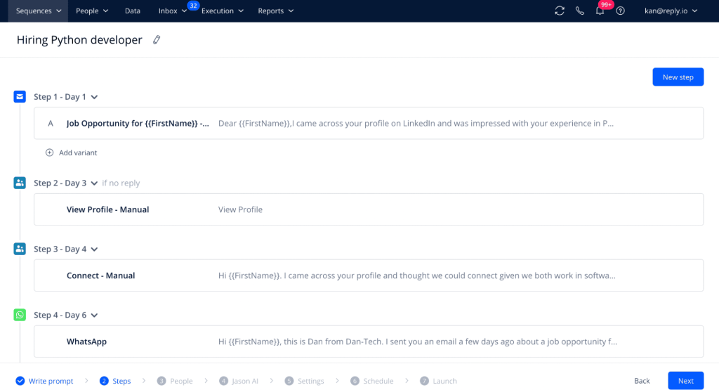The width and height of the screenshot is (719, 390).
Task: Click the Step 3 - Day 4 heading
Action: [x=60, y=249]
